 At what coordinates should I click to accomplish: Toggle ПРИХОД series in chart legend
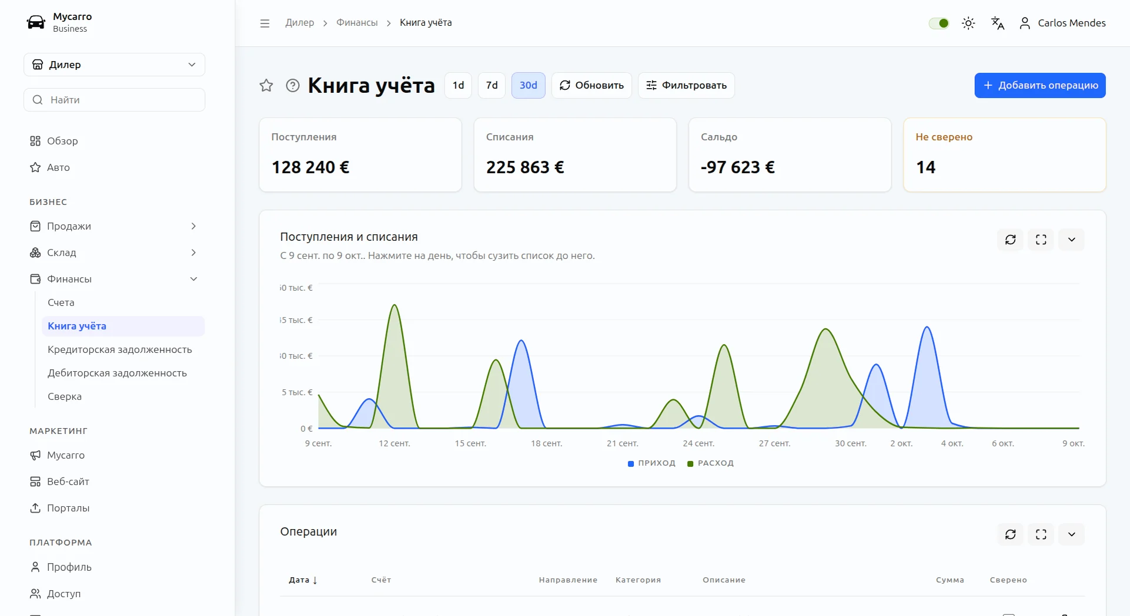(x=651, y=463)
